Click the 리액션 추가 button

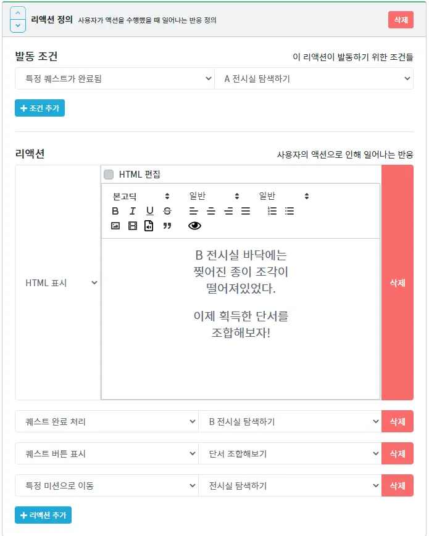pyautogui.click(x=43, y=515)
